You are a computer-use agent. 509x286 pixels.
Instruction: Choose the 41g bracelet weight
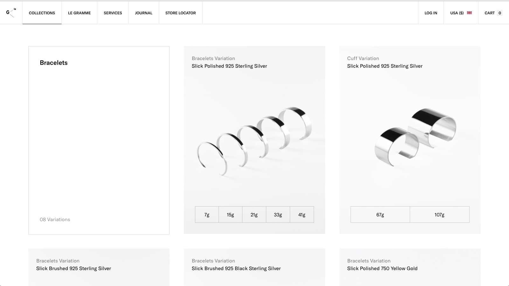[302, 215]
